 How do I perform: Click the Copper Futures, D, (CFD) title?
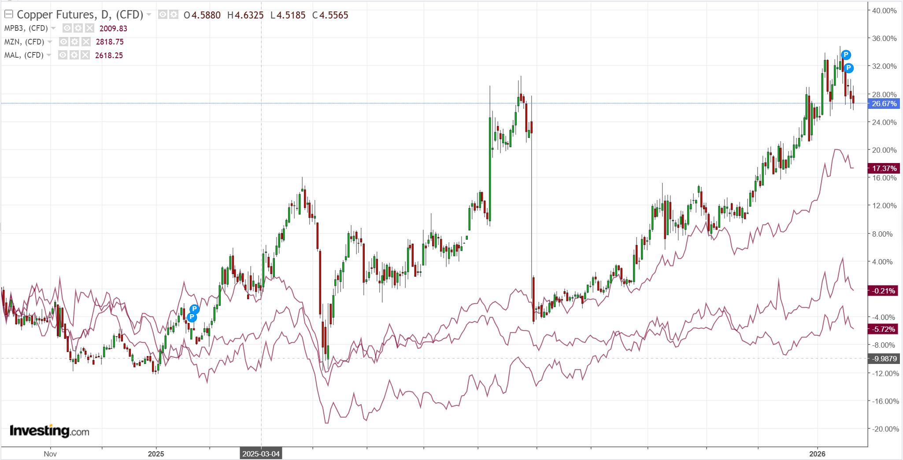(x=80, y=15)
